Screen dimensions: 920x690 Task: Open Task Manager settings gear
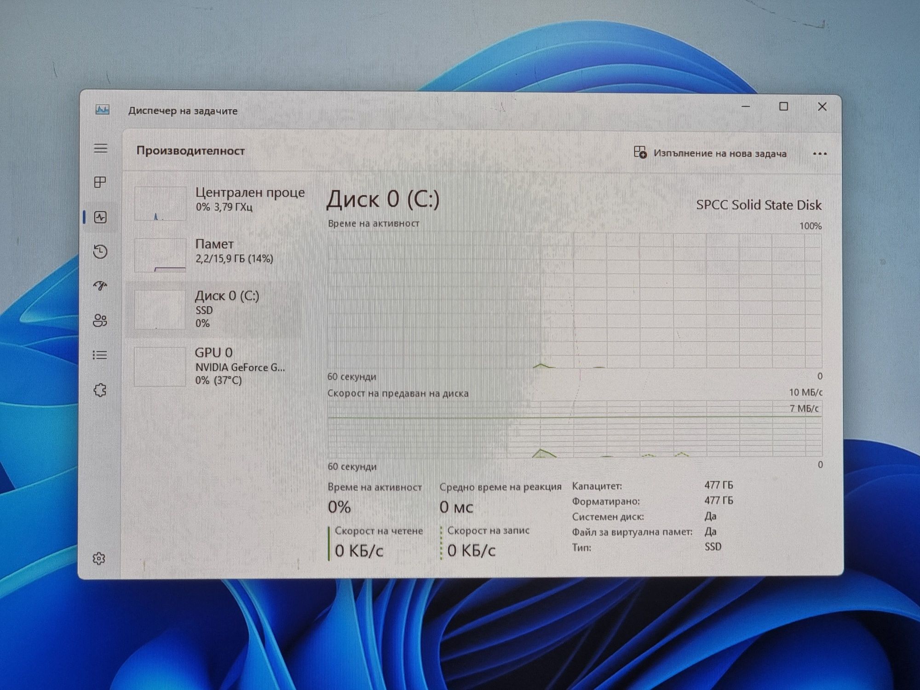click(99, 558)
